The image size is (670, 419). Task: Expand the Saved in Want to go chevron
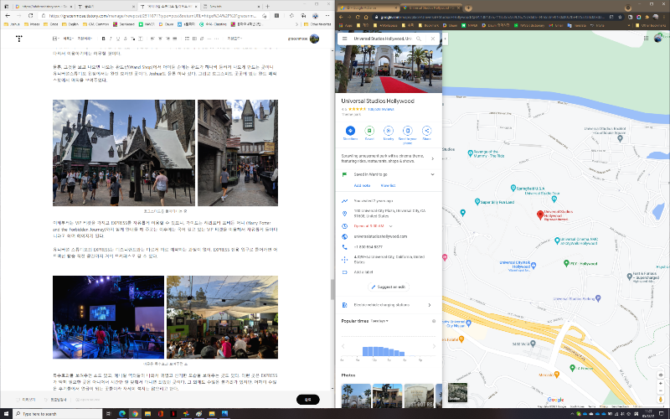click(x=432, y=174)
